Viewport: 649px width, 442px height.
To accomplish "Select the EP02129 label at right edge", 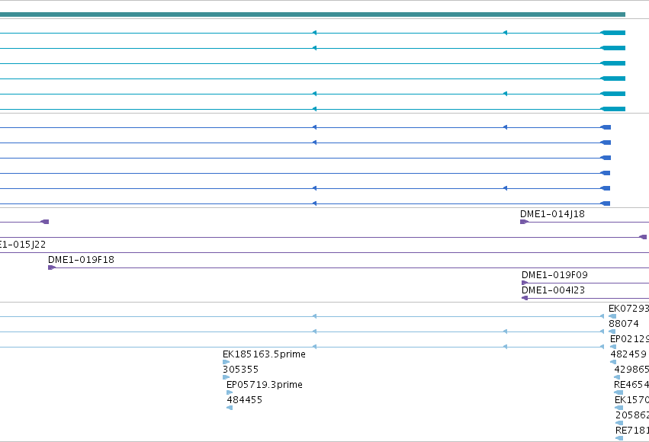I will coord(629,339).
